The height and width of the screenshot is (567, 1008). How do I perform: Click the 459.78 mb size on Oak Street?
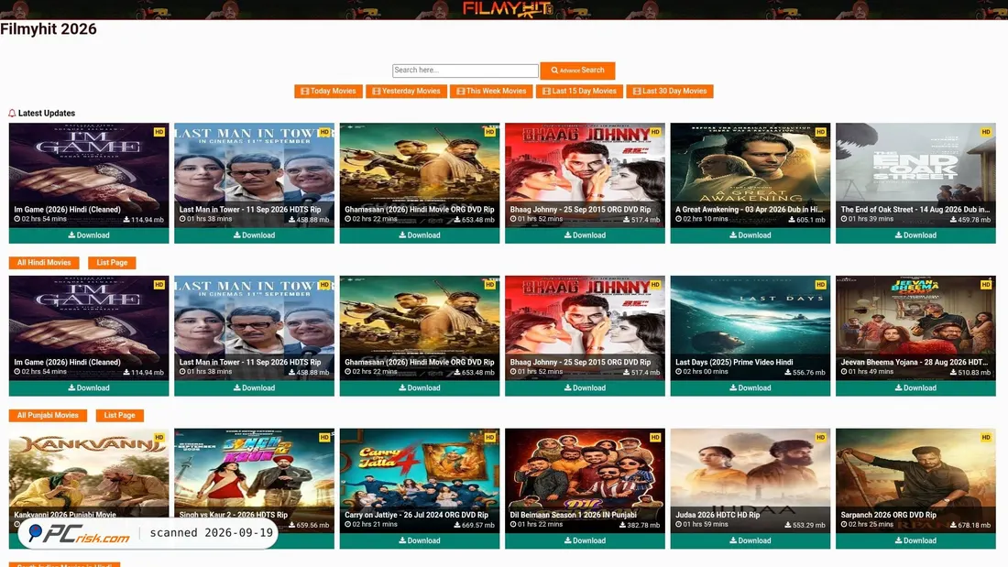click(x=972, y=220)
